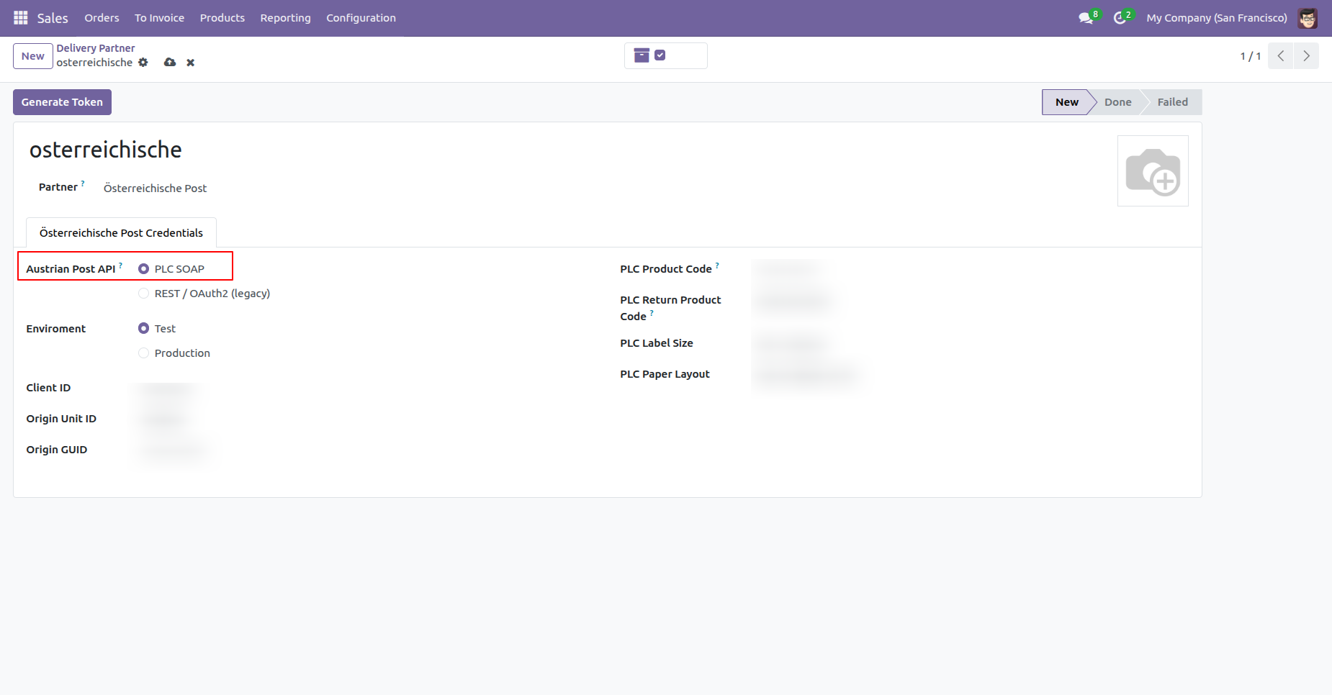Open the Orders menu
This screenshot has width=1332, height=695.
click(102, 18)
